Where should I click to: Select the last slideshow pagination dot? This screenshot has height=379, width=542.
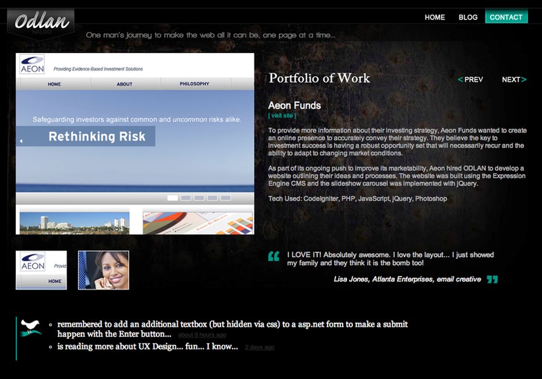point(225,197)
